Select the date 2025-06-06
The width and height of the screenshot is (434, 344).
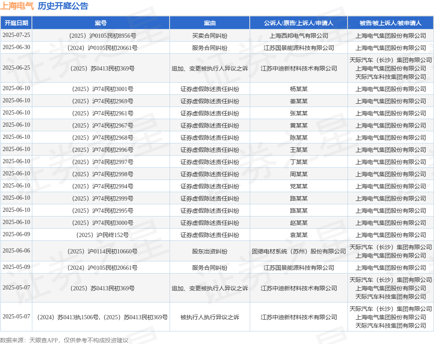[16, 251]
